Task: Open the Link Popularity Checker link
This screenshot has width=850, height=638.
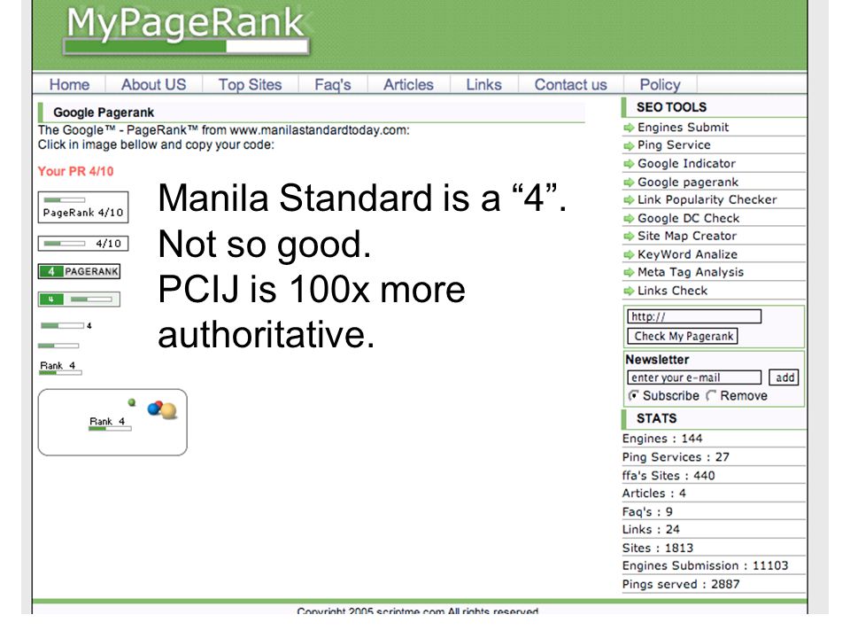Action: point(707,199)
